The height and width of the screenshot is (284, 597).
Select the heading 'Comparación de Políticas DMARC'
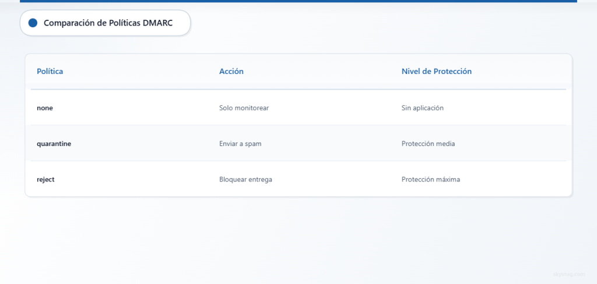108,23
